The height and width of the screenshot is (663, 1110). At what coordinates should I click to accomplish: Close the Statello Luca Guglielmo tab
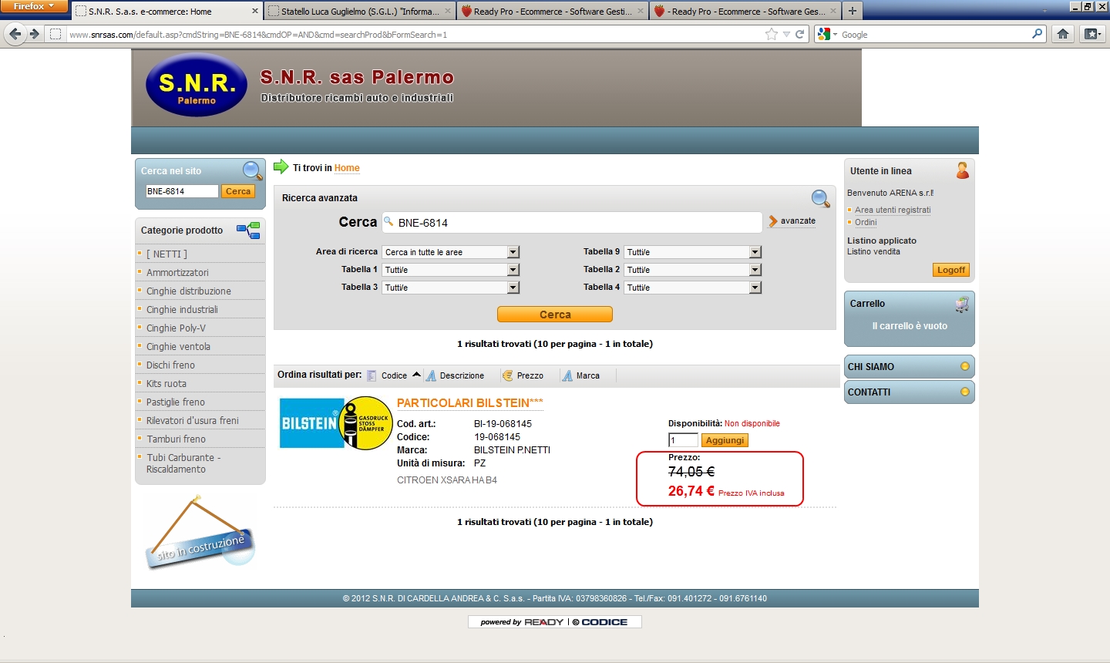(448, 12)
